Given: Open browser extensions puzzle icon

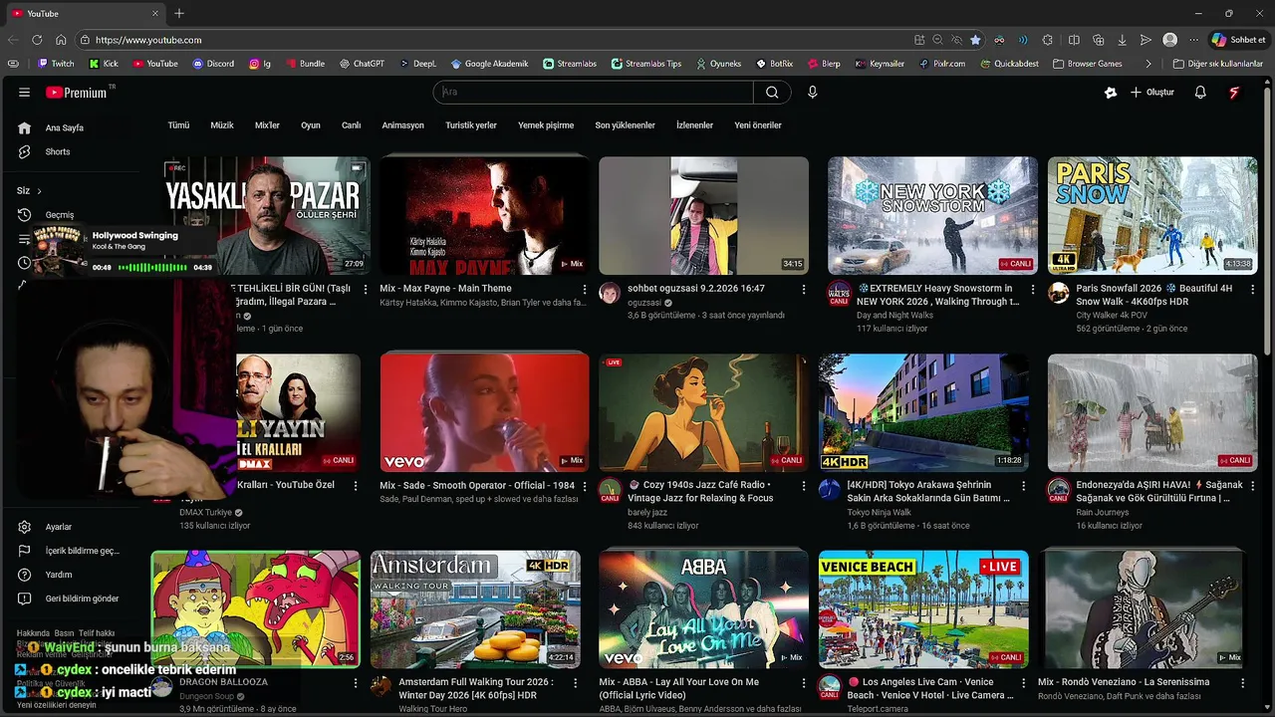Looking at the screenshot, I should point(1048,40).
